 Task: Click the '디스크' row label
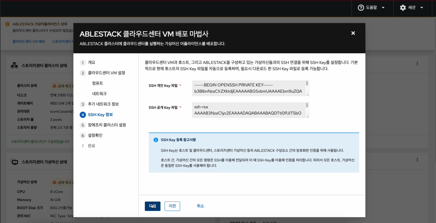coord(22,95)
